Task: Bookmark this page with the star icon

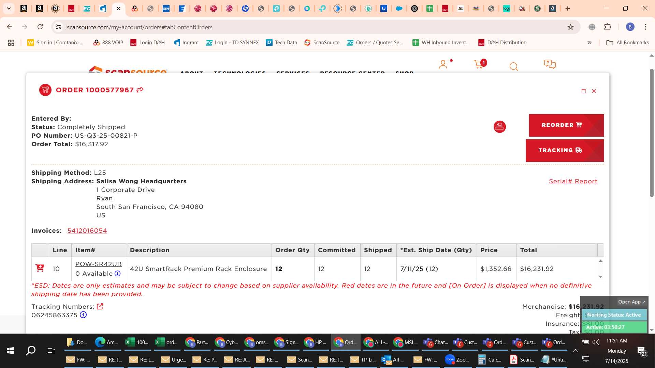Action: [570, 27]
